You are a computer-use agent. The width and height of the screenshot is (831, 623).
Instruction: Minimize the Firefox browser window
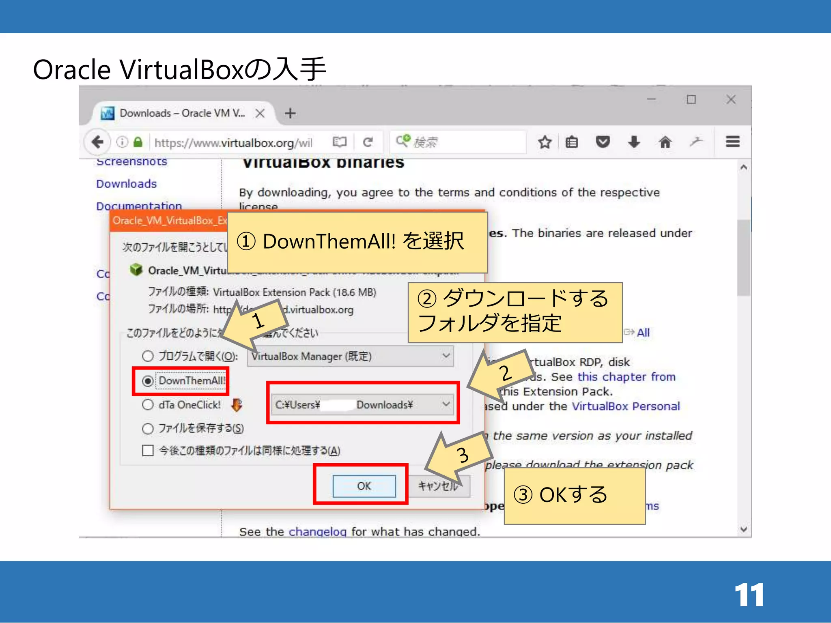click(652, 99)
